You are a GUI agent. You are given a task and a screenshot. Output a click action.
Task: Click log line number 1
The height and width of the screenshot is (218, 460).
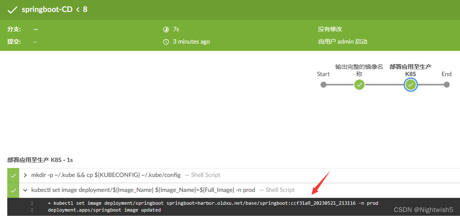click(x=32, y=203)
